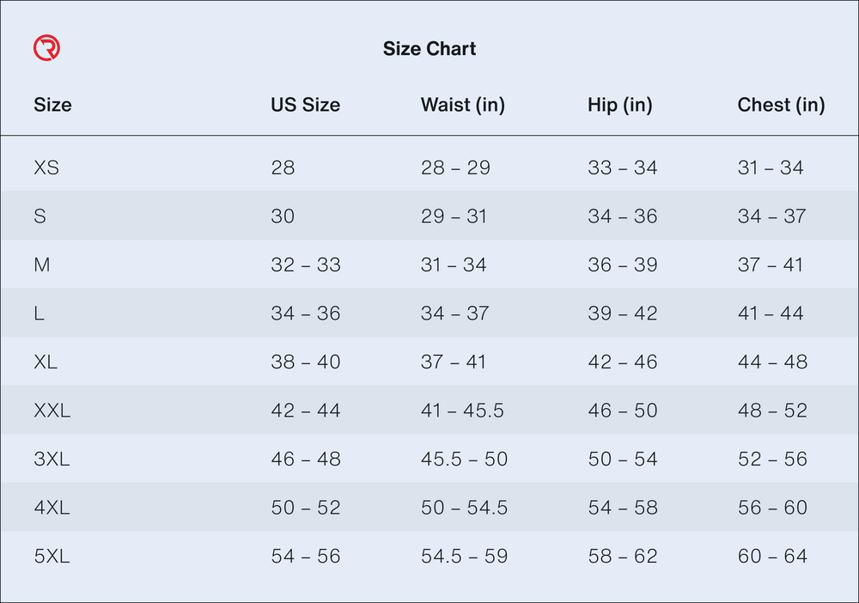Click the red R logo icon
Image resolution: width=859 pixels, height=603 pixels.
(46, 48)
